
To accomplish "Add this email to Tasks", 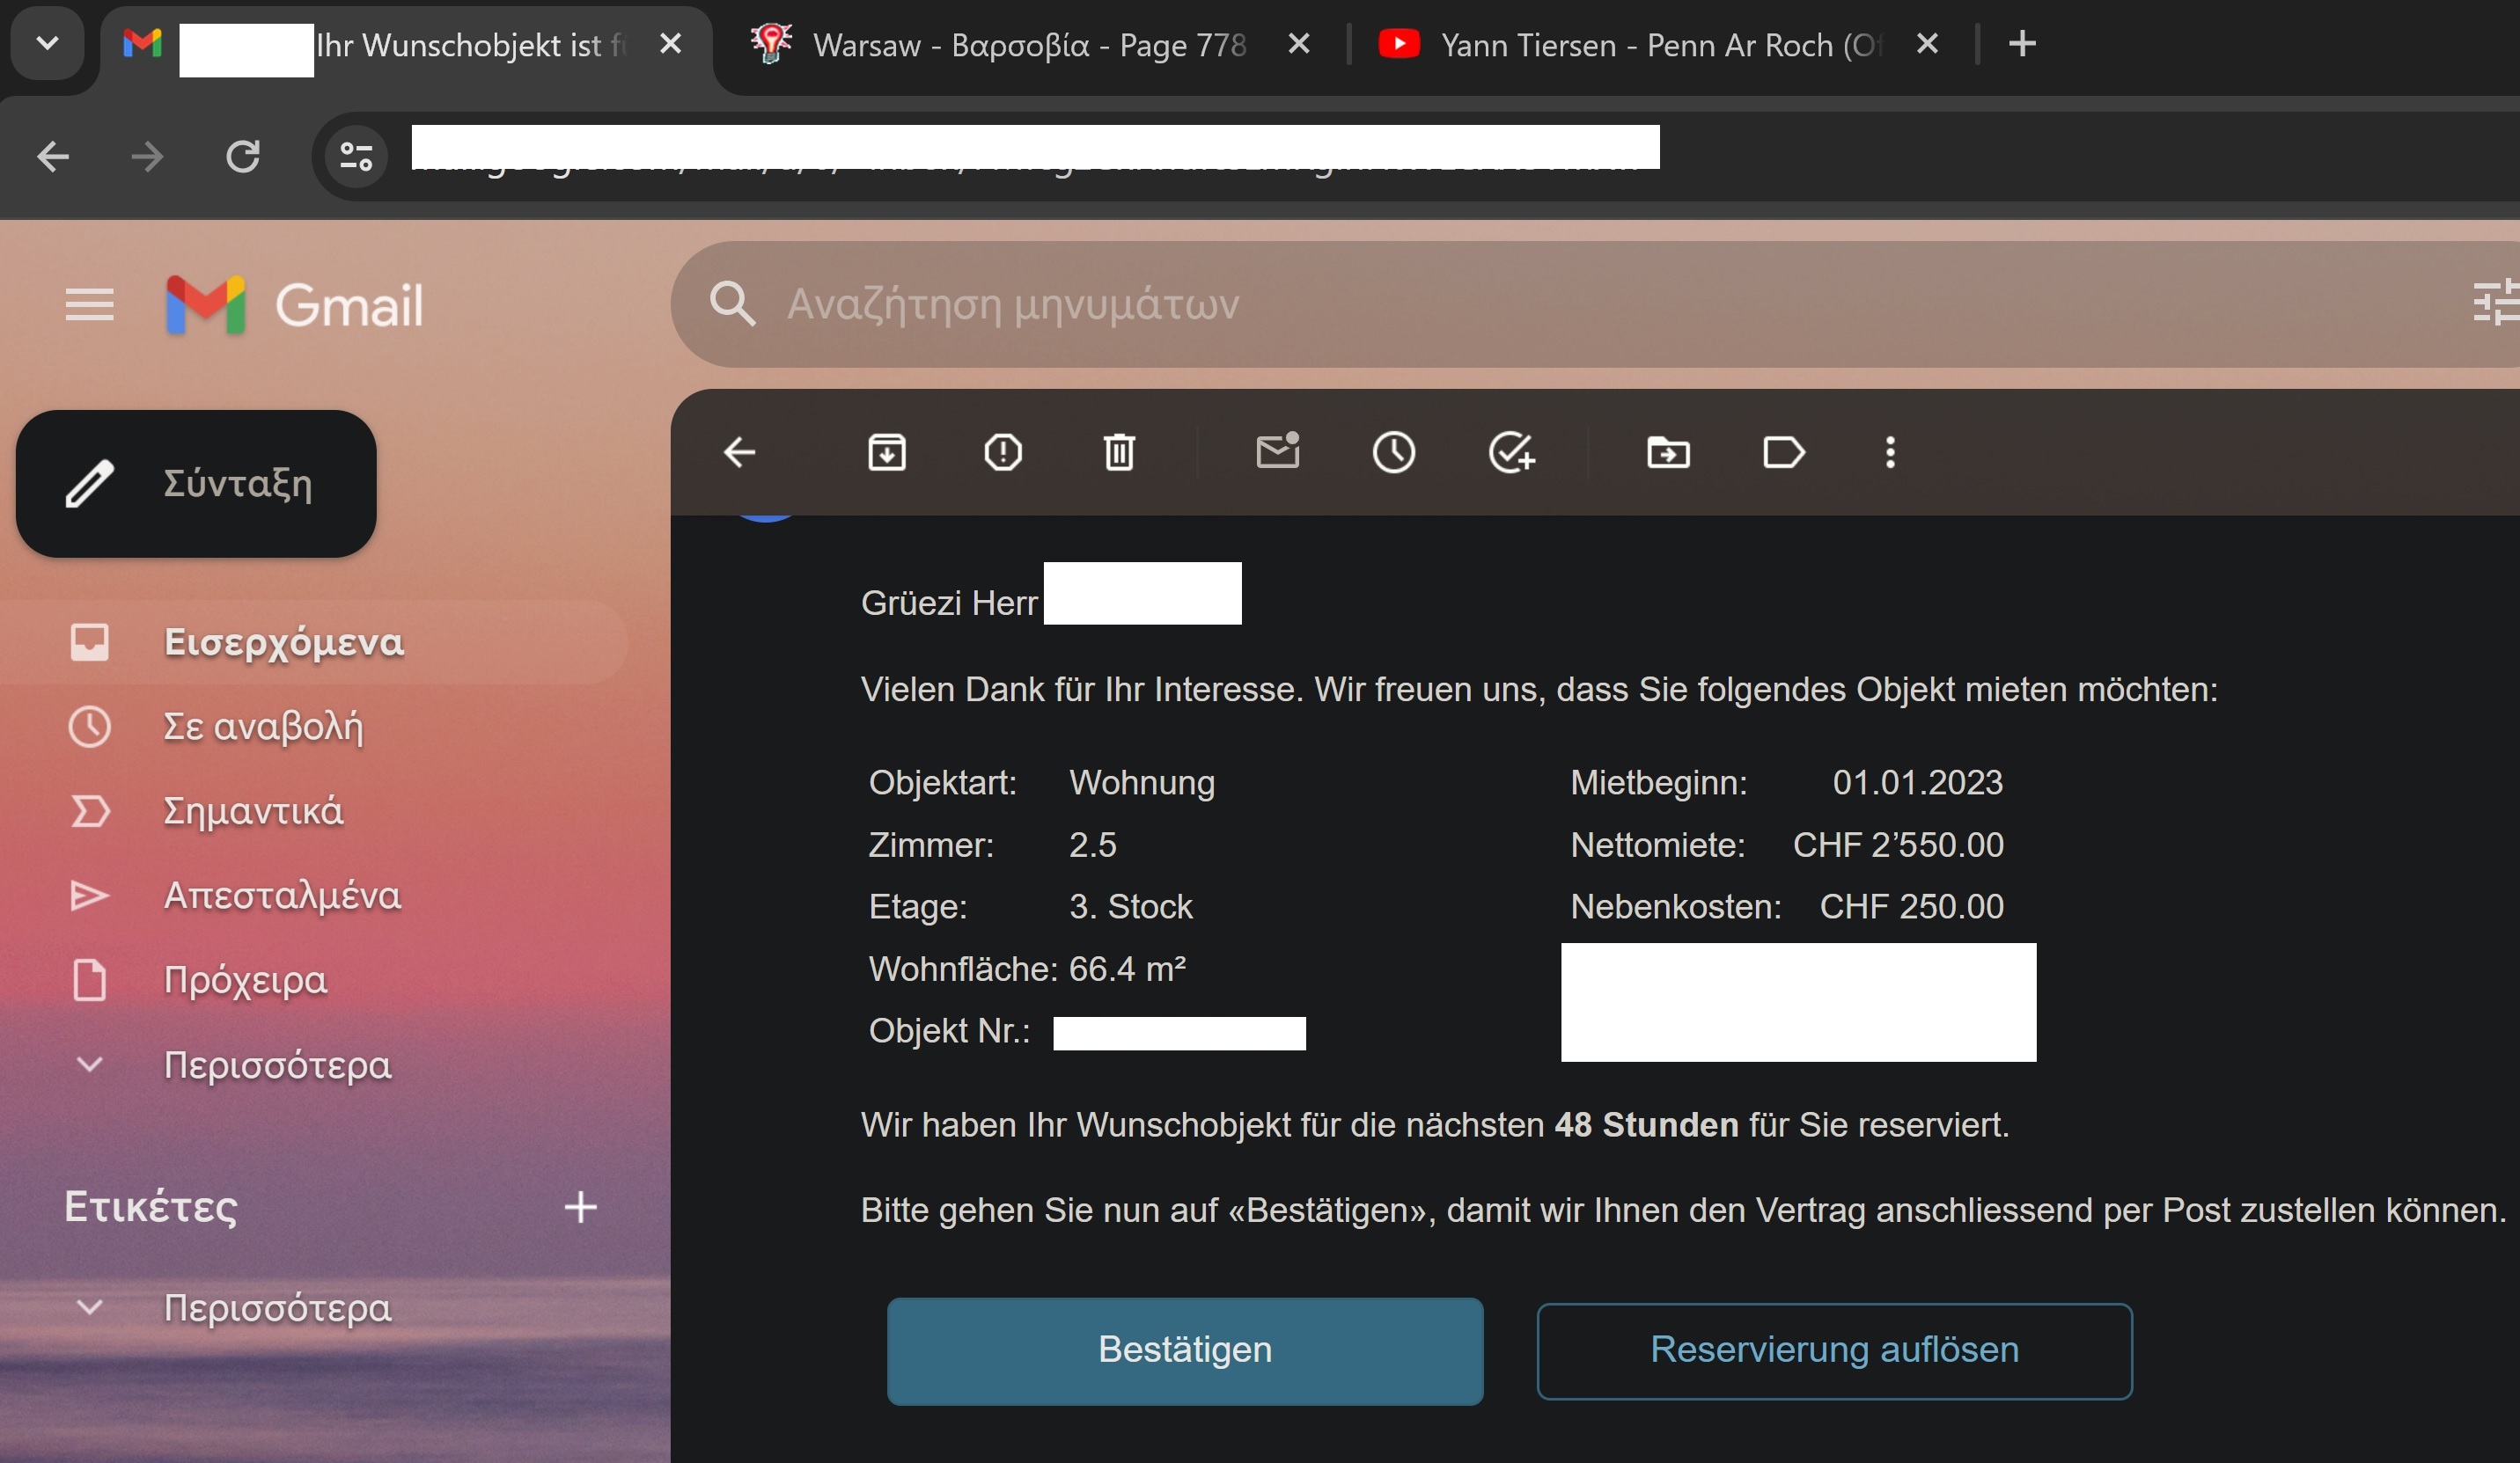I will coord(1511,453).
